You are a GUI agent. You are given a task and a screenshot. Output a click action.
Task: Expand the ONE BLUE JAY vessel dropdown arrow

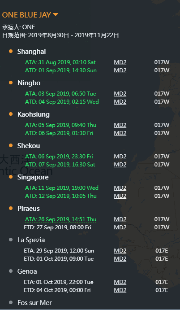(x=56, y=14)
